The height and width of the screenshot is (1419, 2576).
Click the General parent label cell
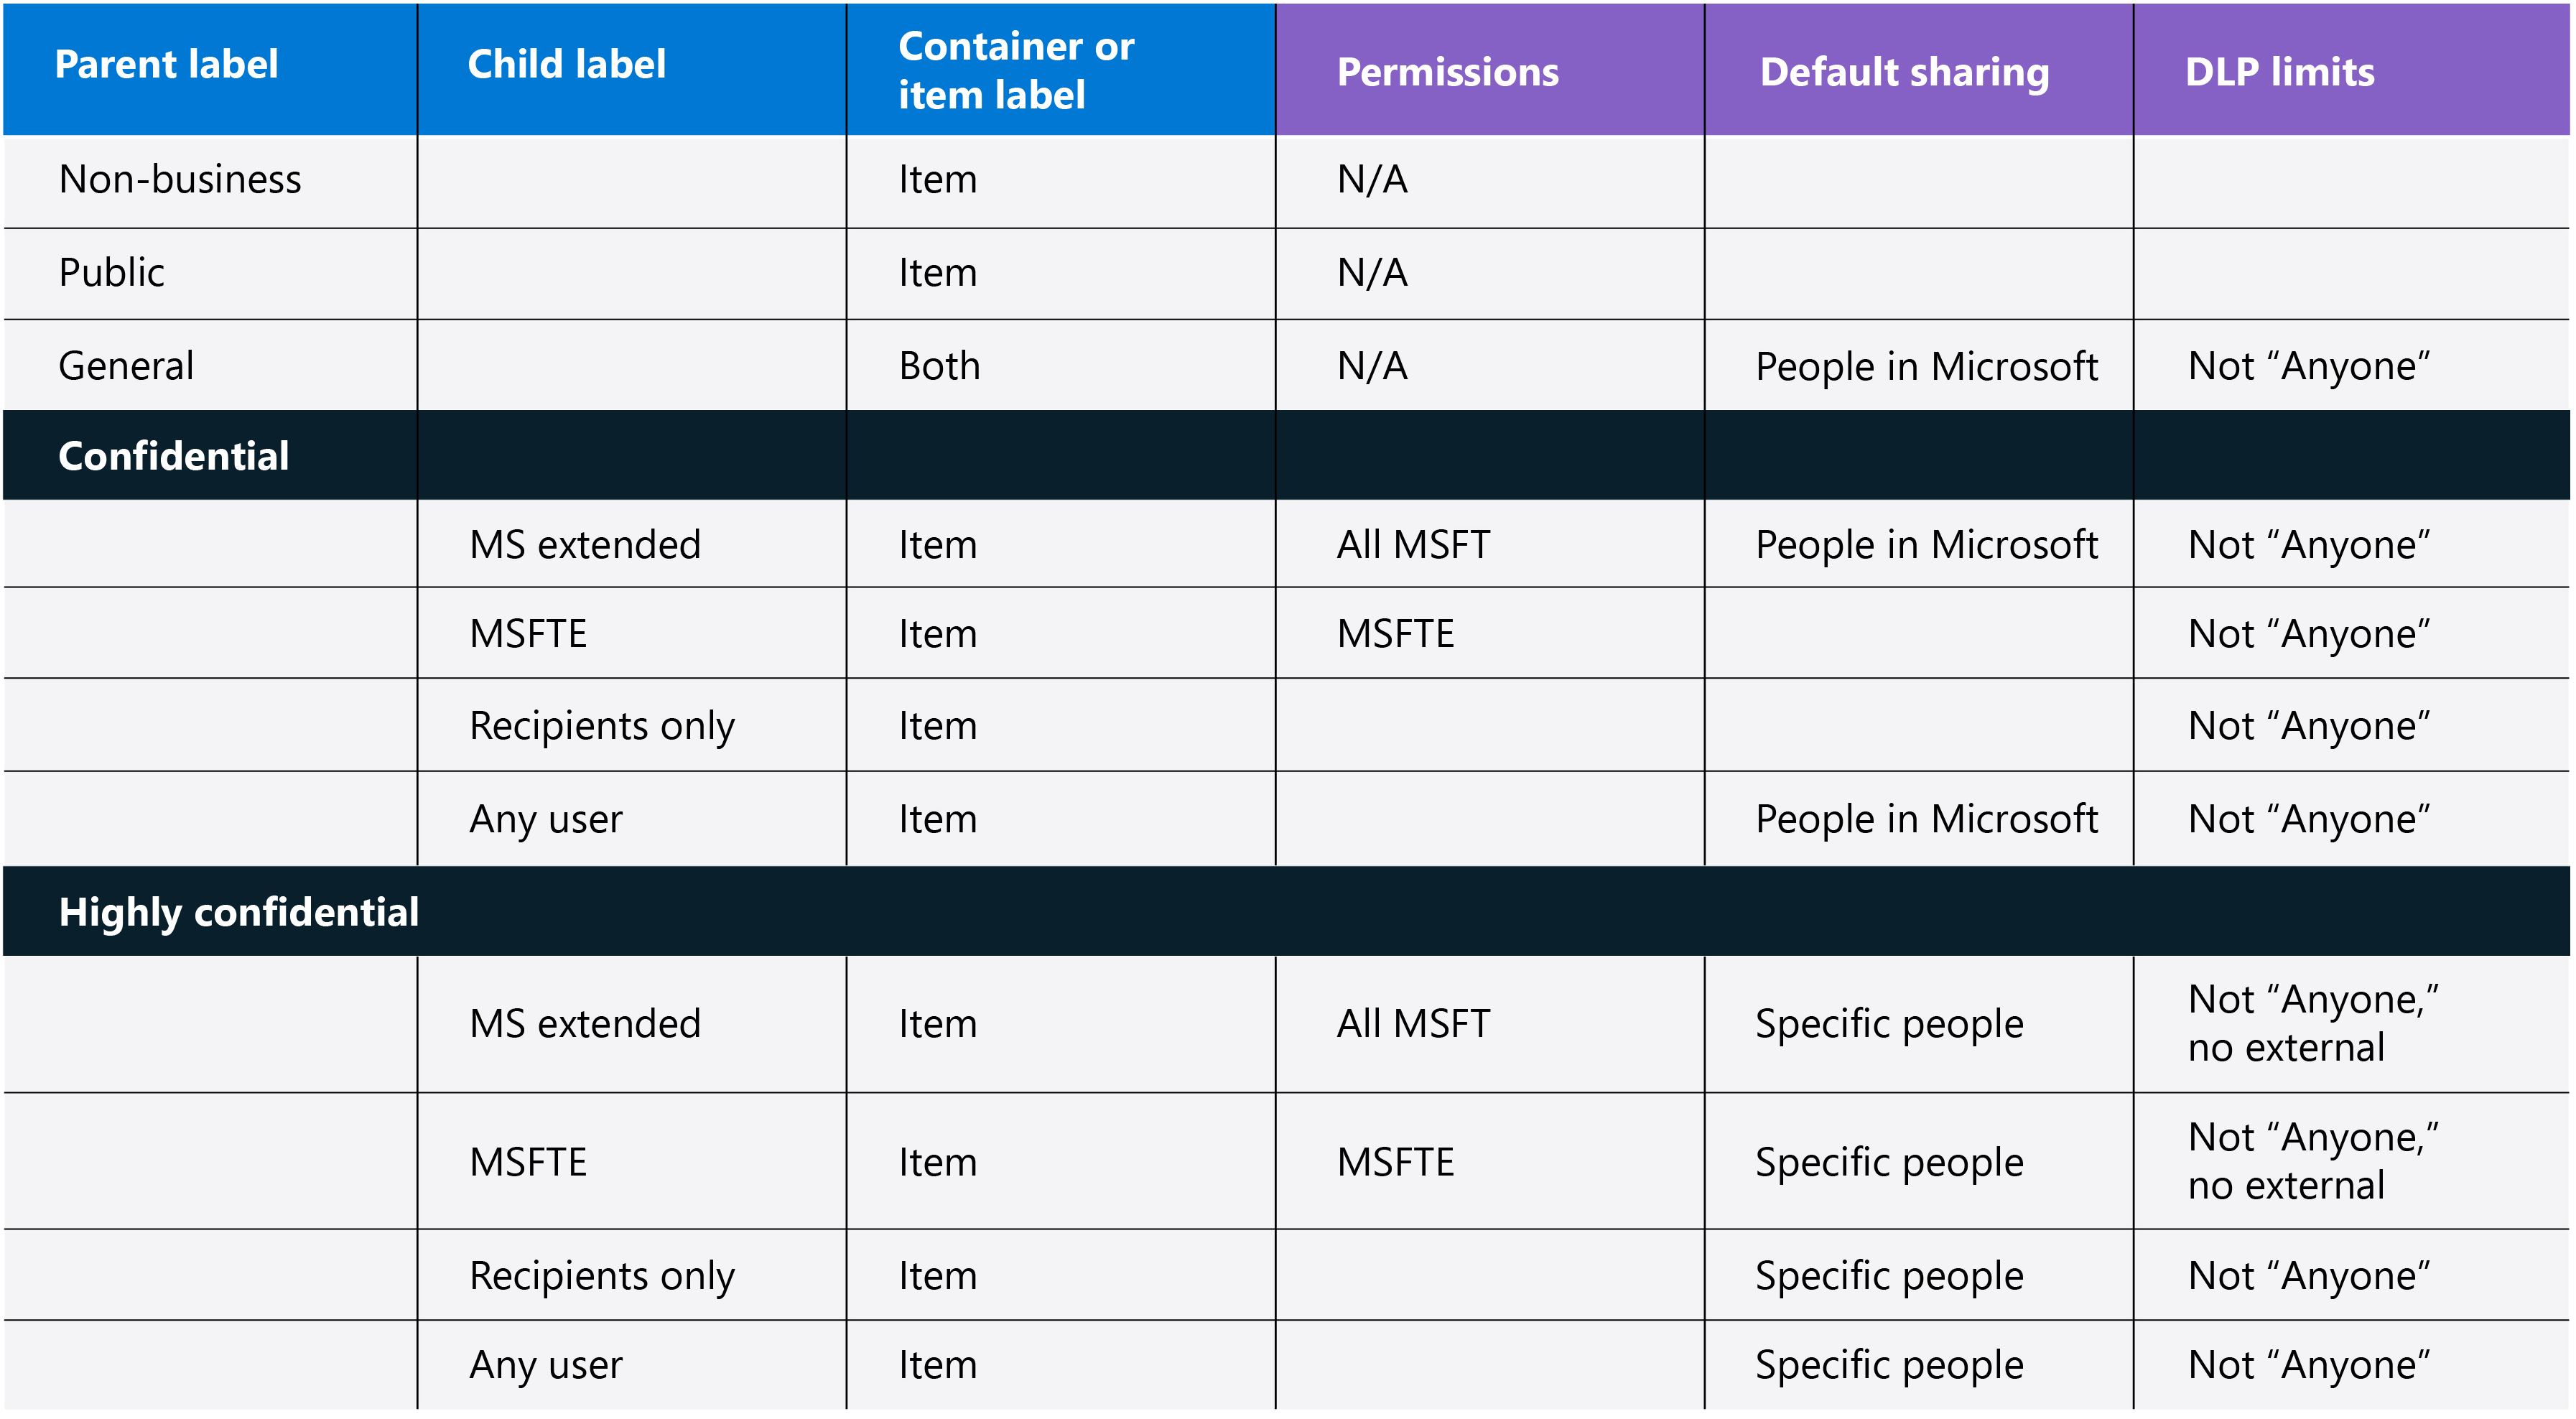(x=126, y=366)
